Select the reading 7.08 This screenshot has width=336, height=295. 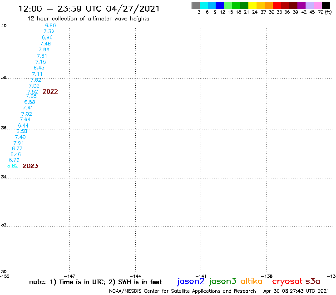(x=31, y=96)
